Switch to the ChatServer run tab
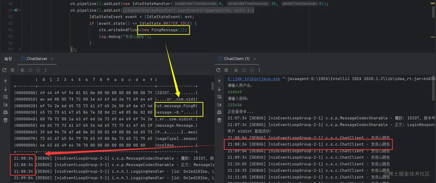Screen dimensions: 436x183 click(37, 59)
